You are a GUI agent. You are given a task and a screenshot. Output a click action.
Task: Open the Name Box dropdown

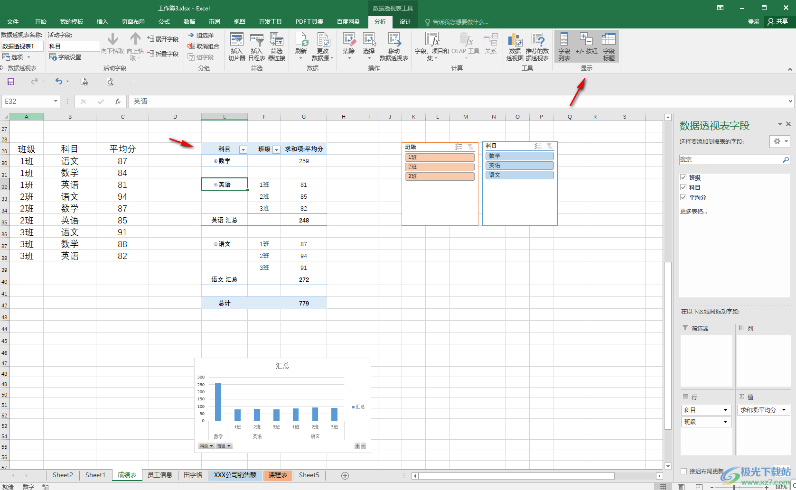(56, 101)
